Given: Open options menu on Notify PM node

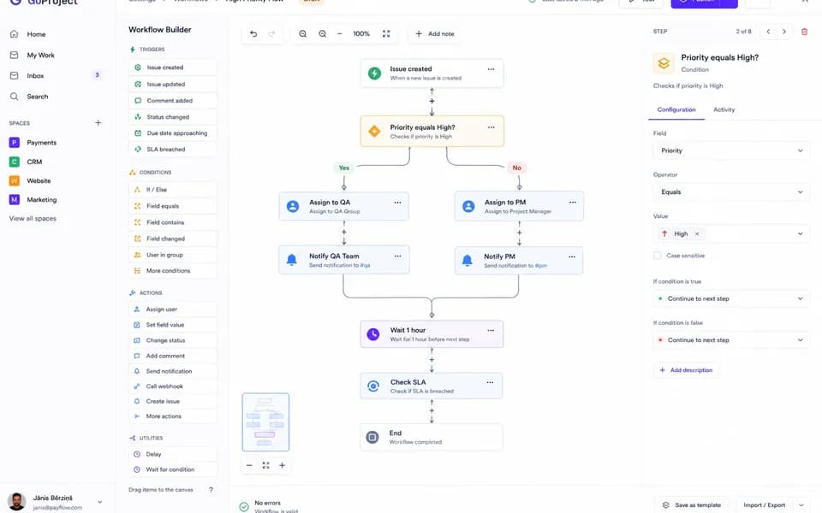Looking at the screenshot, I should click(x=571, y=256).
